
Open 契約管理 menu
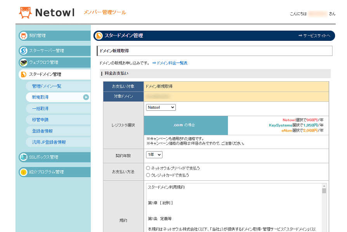click(54, 36)
